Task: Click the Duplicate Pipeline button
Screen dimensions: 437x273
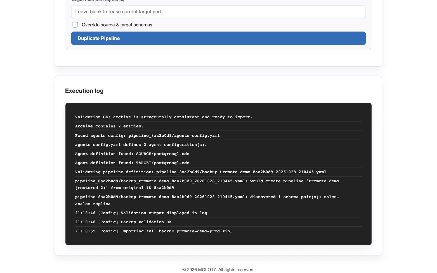Action: coord(218,38)
